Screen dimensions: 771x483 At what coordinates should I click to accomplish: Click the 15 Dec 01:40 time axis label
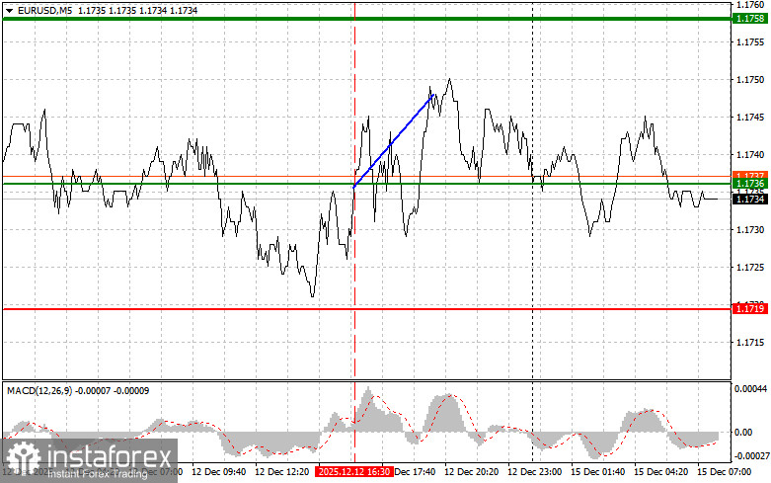click(x=597, y=472)
